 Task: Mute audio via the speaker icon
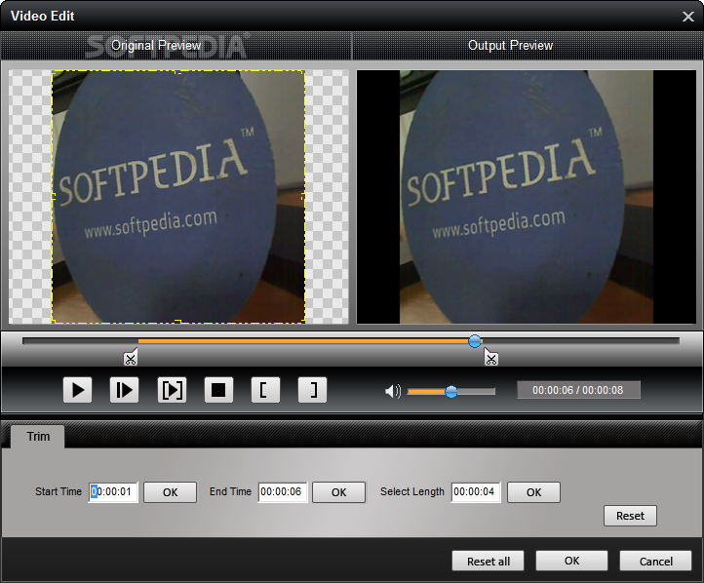coord(392,391)
